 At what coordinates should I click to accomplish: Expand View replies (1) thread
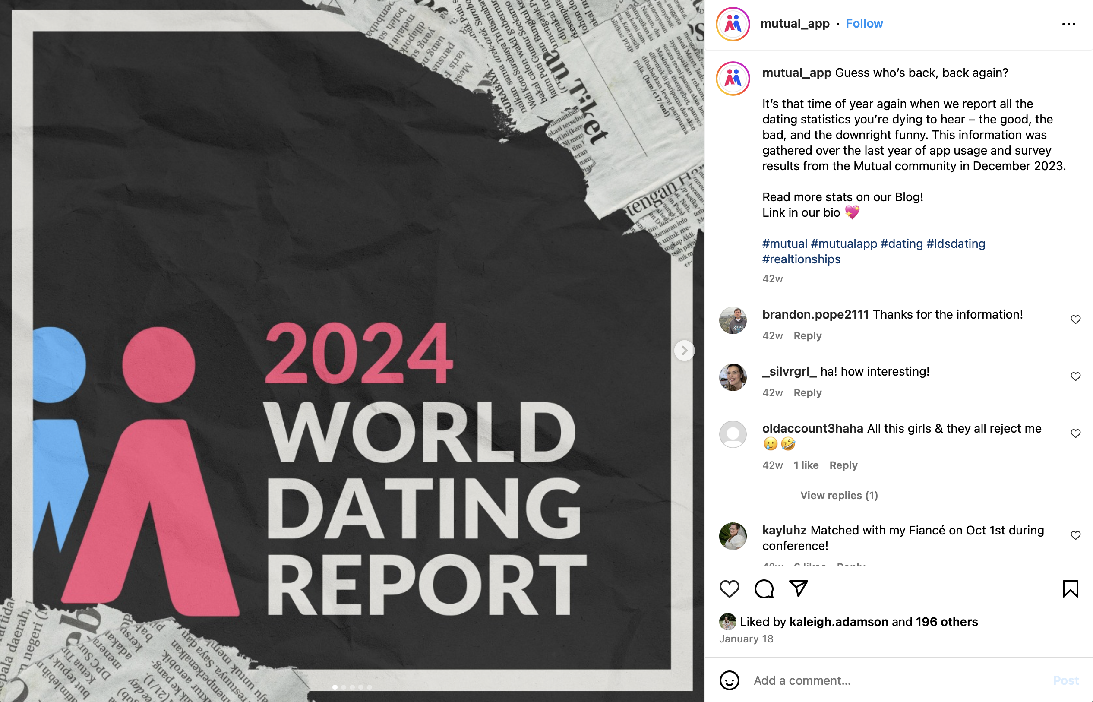839,496
